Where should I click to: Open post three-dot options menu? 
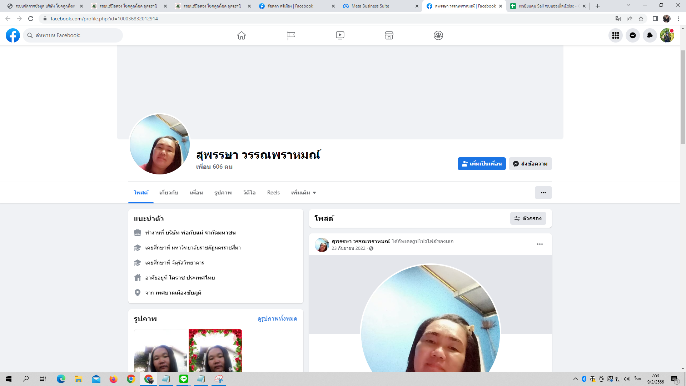[540, 244]
